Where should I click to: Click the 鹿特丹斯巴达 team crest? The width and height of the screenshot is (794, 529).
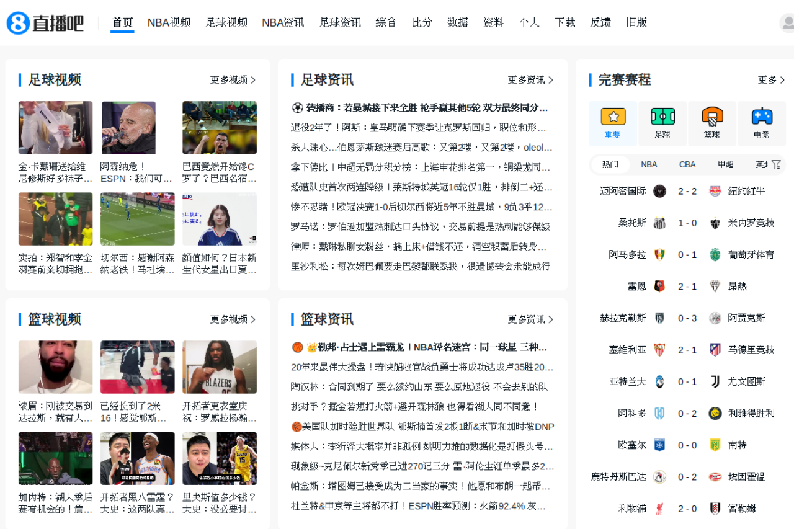(659, 477)
